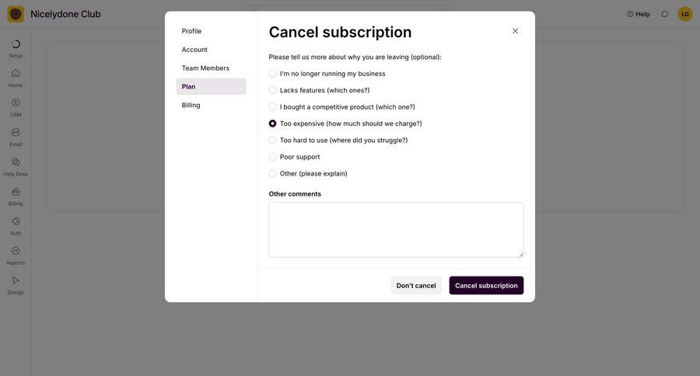Select the "Lacks features" radio option
This screenshot has height=376, width=700.
(273, 90)
